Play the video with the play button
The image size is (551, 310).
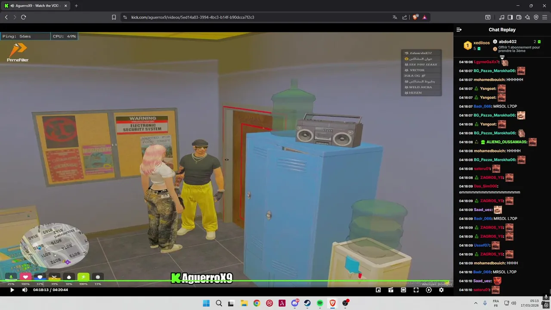click(12, 290)
